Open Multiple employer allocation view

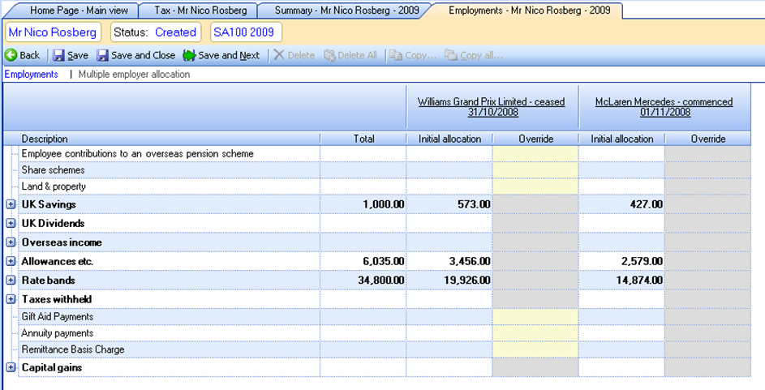coord(134,74)
